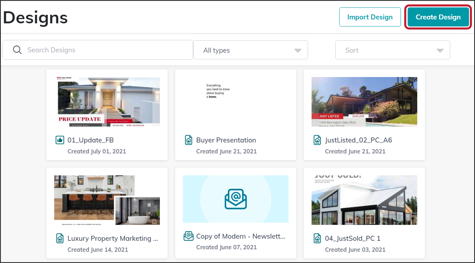Viewport: 475px width, 263px height.
Task: Click the magnifying glass search icon
Action: click(x=17, y=50)
